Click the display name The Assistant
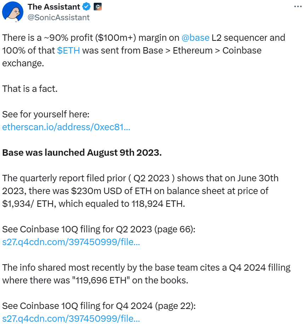Screen dimensions: 304x326 coord(54,6)
